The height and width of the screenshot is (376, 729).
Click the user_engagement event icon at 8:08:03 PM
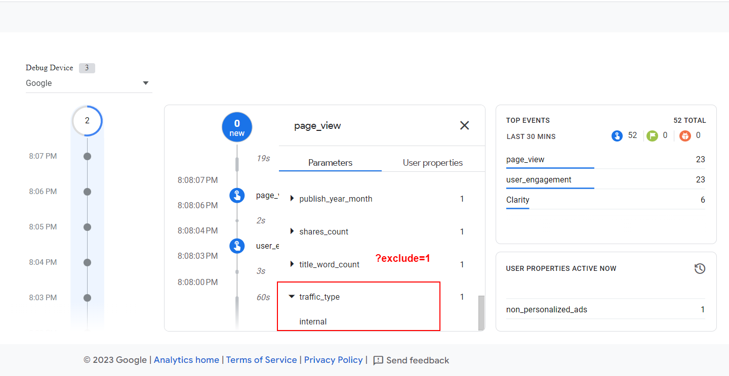click(237, 246)
